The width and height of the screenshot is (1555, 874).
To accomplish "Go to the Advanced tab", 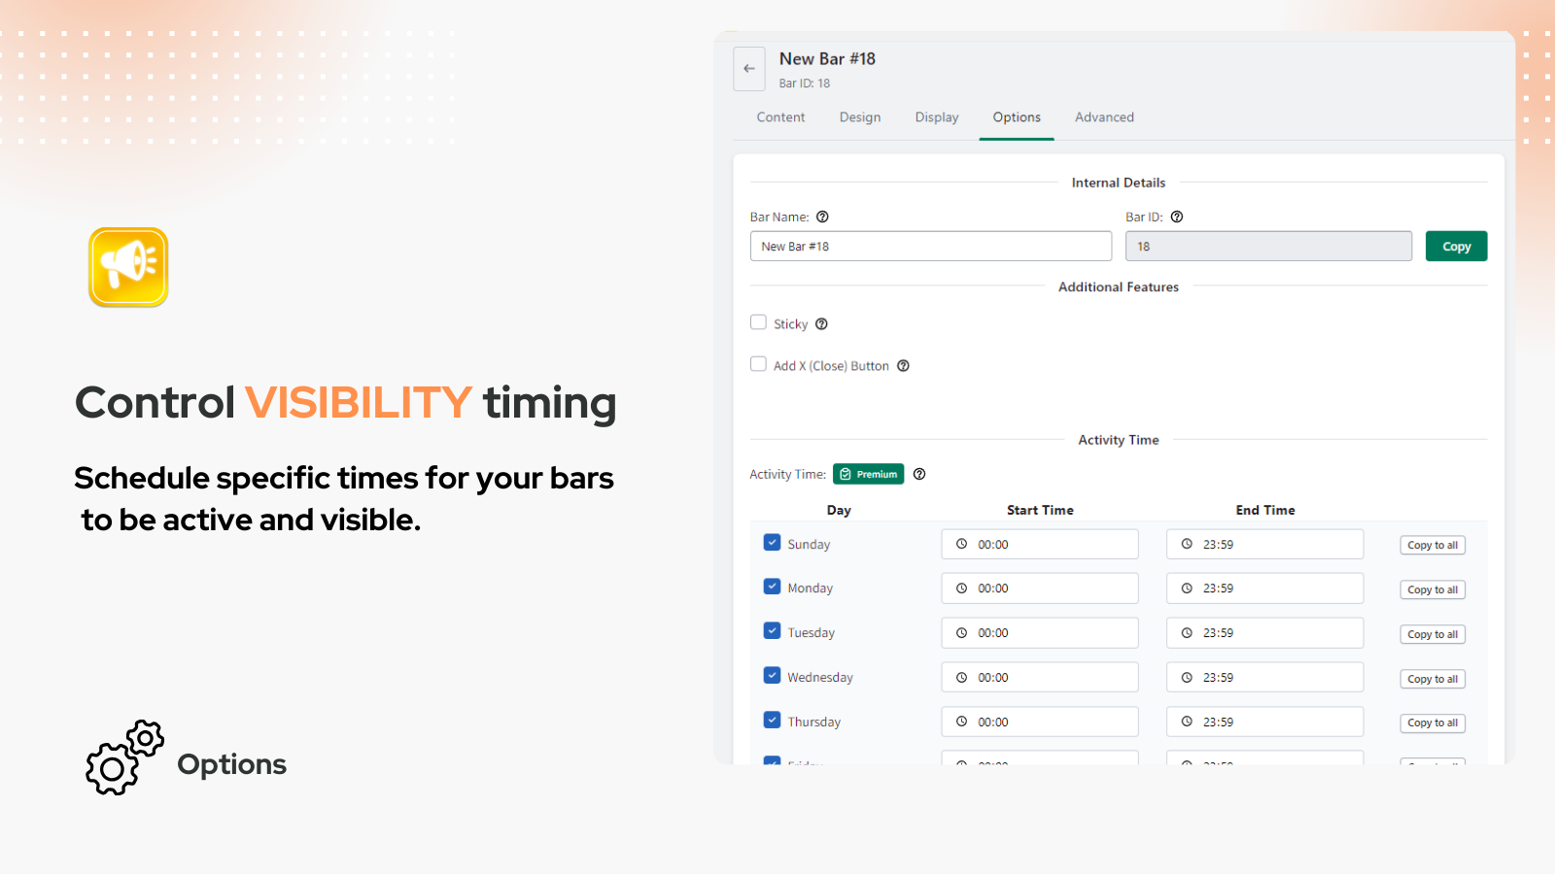I will pos(1104,118).
